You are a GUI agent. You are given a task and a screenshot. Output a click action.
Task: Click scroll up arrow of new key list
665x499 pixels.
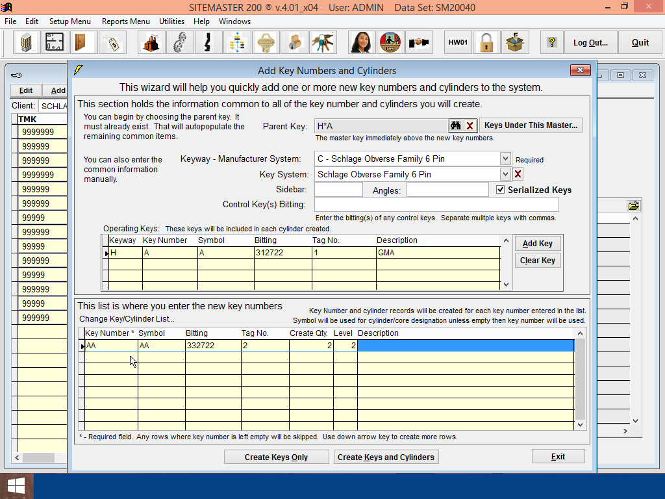click(x=580, y=333)
